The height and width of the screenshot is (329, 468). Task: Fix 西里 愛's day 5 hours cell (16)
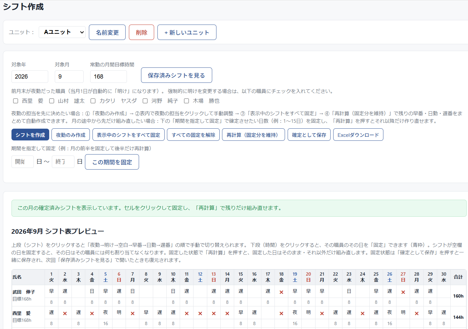[x=106, y=323]
